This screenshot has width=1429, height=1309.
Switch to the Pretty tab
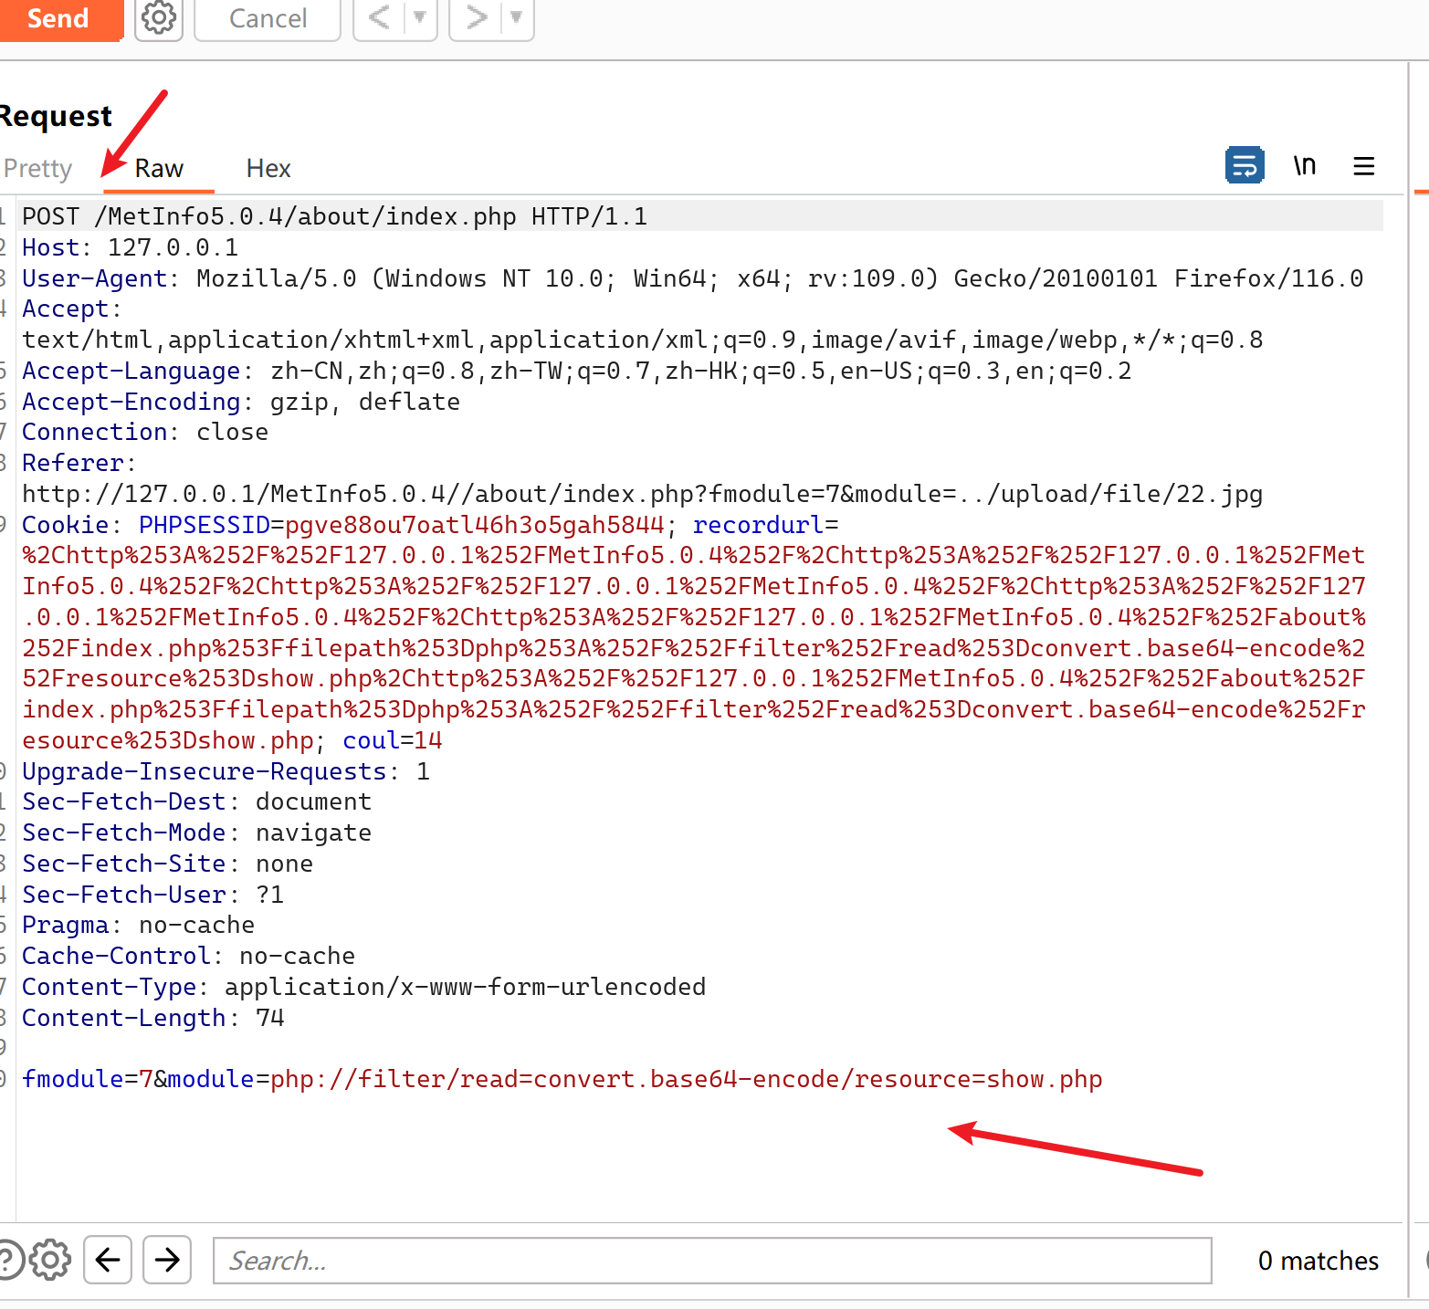click(x=37, y=168)
